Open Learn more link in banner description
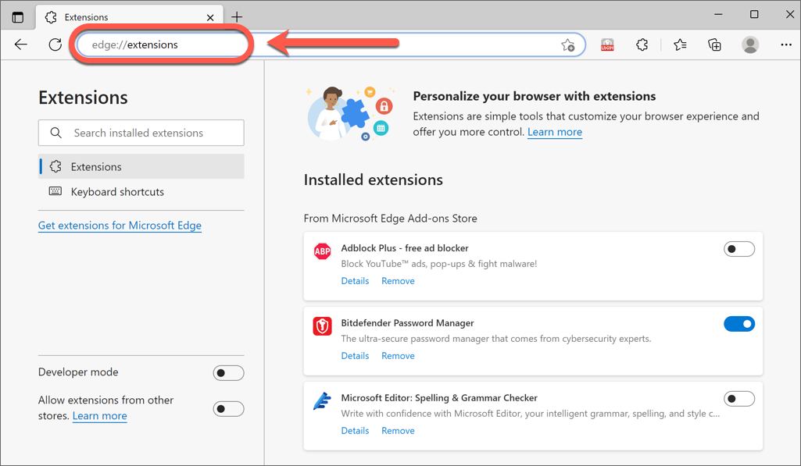 click(x=555, y=132)
